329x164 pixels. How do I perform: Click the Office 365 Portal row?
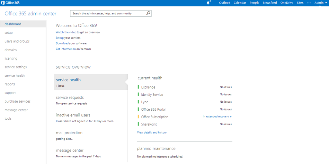click(185, 109)
